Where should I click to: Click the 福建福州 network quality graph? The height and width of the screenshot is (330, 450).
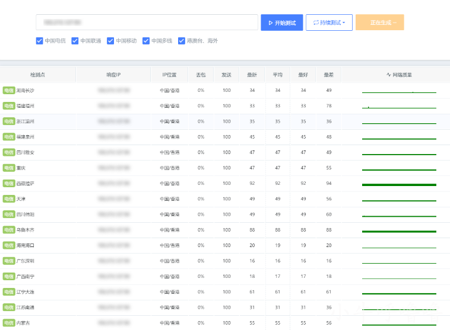tap(399, 107)
